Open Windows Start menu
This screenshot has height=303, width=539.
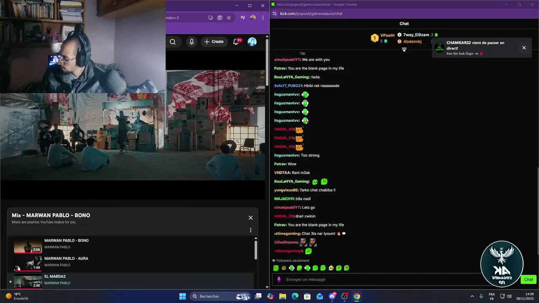182,296
